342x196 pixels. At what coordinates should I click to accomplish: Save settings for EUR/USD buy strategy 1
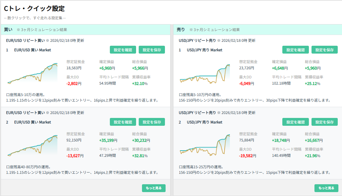pos(152,50)
